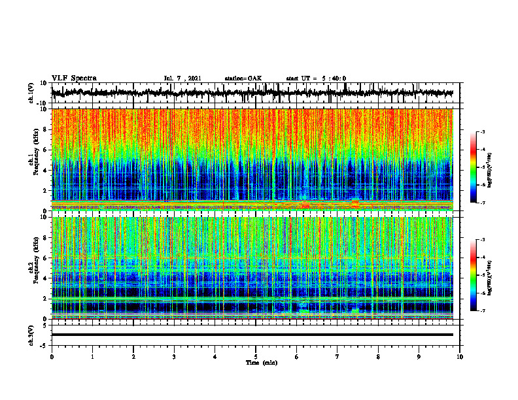Viewport: 518px width, 400px height.
Task: Click the "8" kHz tick on the ch.1 frequency axis
Action: point(46,129)
